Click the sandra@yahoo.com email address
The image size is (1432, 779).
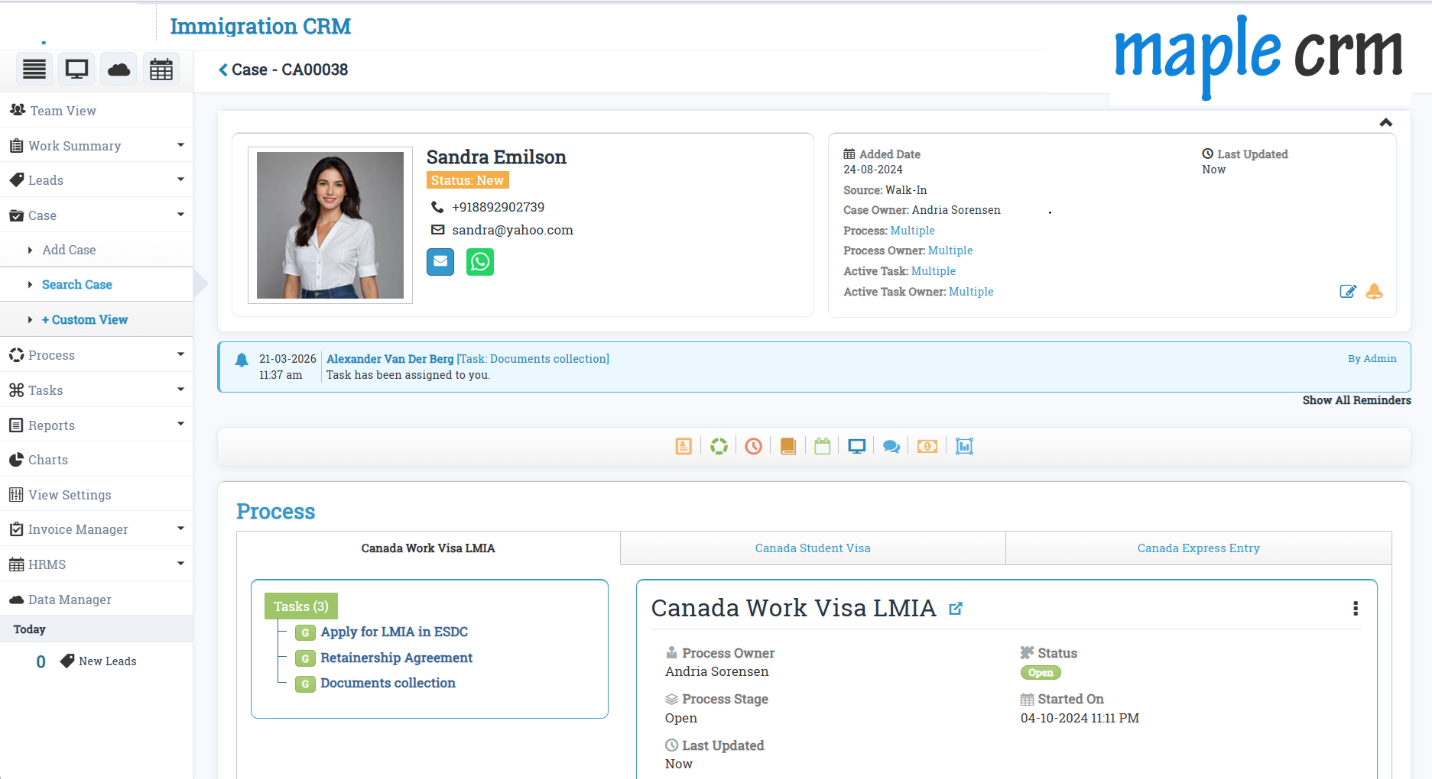(x=512, y=230)
